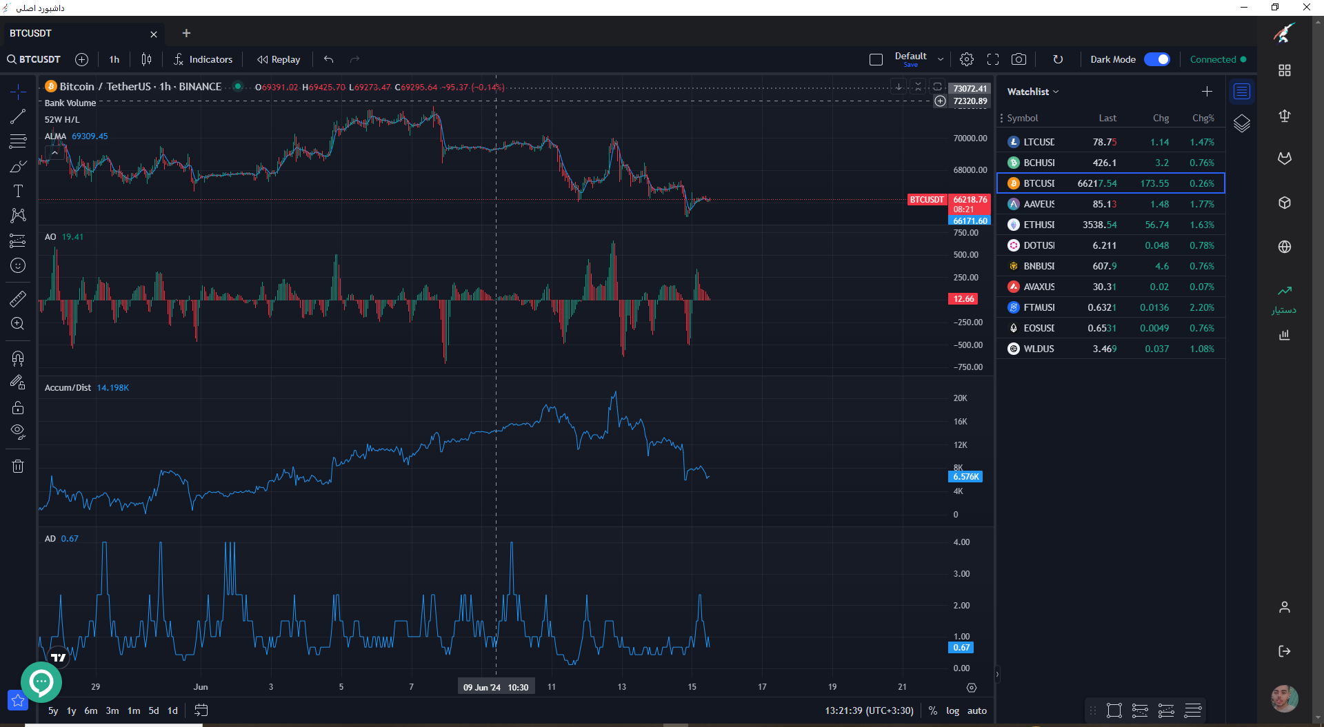This screenshot has height=727, width=1324.
Task: Expand the Default layout dropdown arrow
Action: pos(941,59)
